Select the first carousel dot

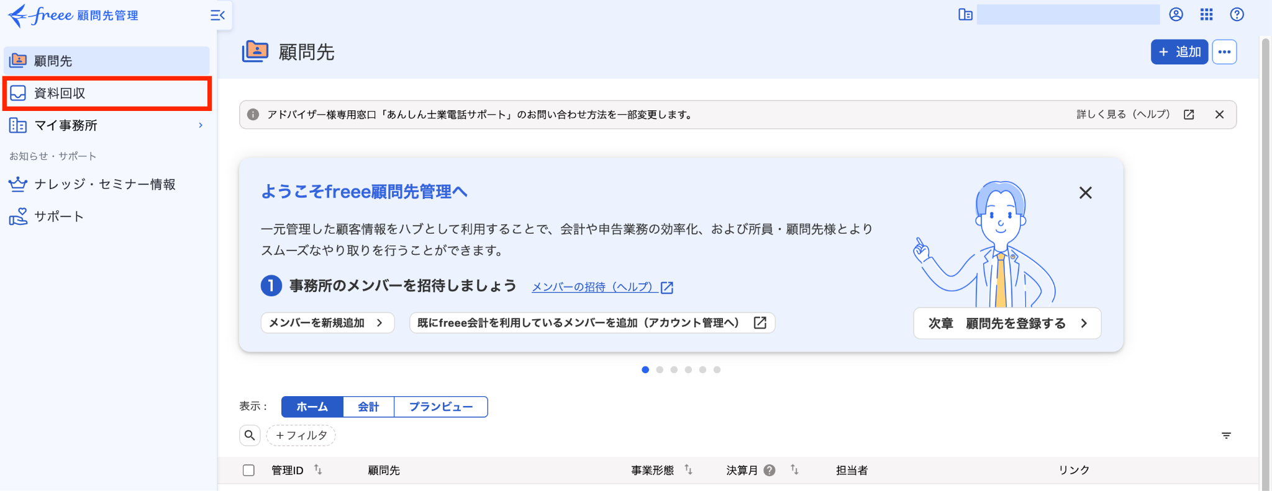pyautogui.click(x=645, y=369)
